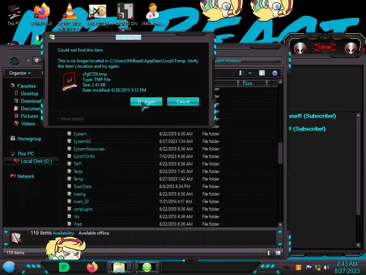The height and width of the screenshot is (275, 366).
Task: Select the ToastData folder row
Action: pyautogui.click(x=169, y=186)
